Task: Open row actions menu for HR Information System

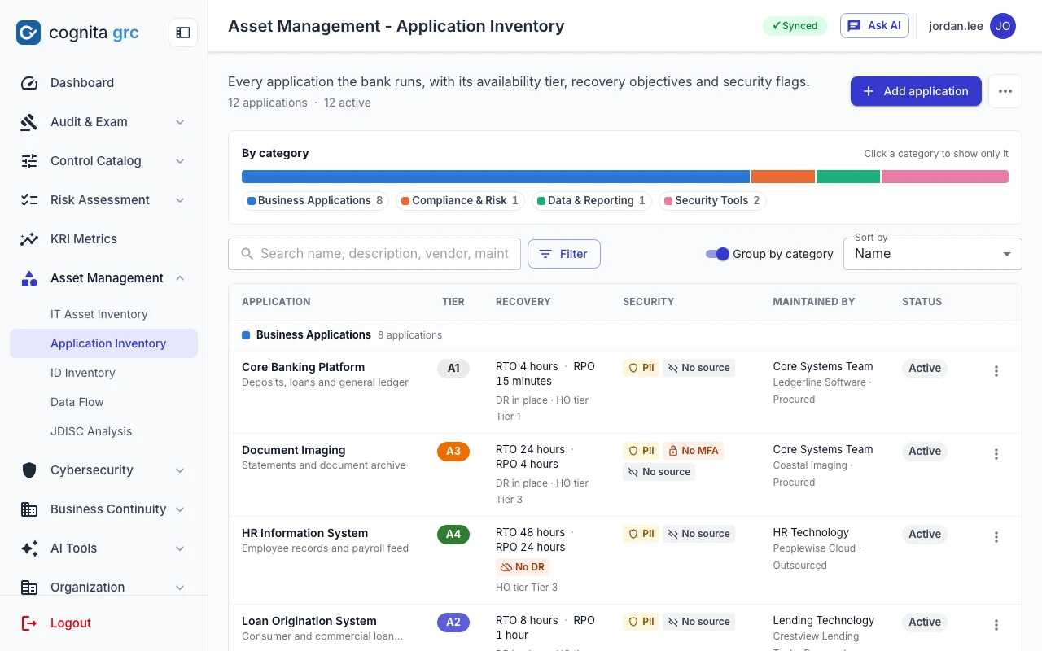Action: [996, 537]
